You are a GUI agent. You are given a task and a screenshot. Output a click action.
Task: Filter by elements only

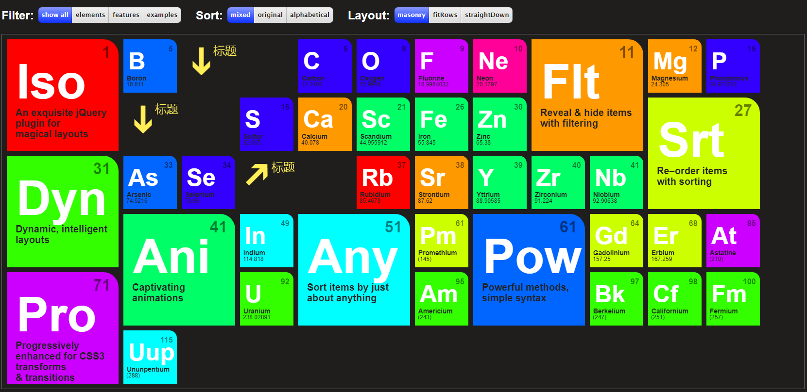[x=90, y=15]
